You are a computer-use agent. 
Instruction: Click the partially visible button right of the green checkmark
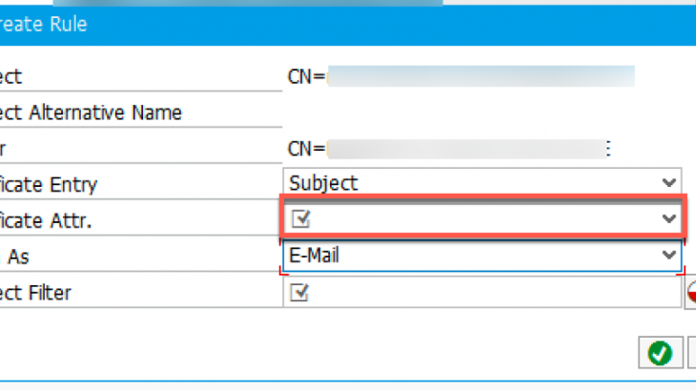click(x=691, y=352)
